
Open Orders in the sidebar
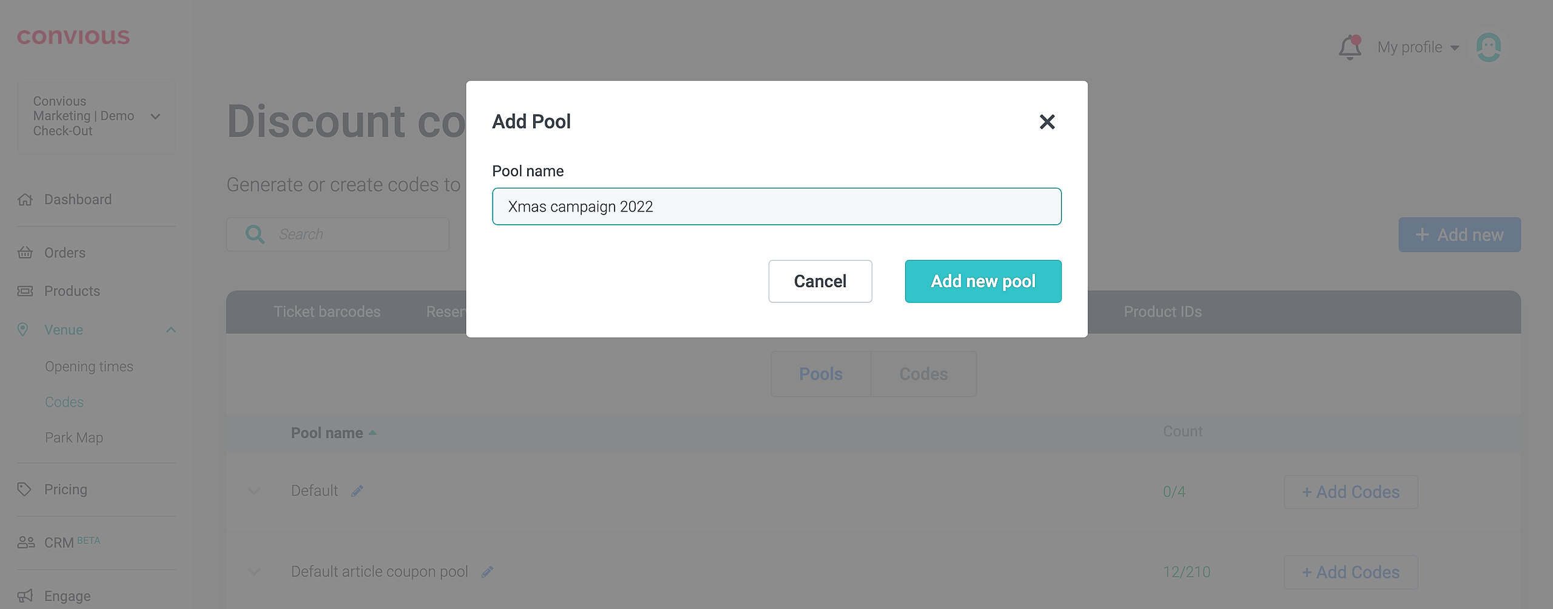coord(64,253)
